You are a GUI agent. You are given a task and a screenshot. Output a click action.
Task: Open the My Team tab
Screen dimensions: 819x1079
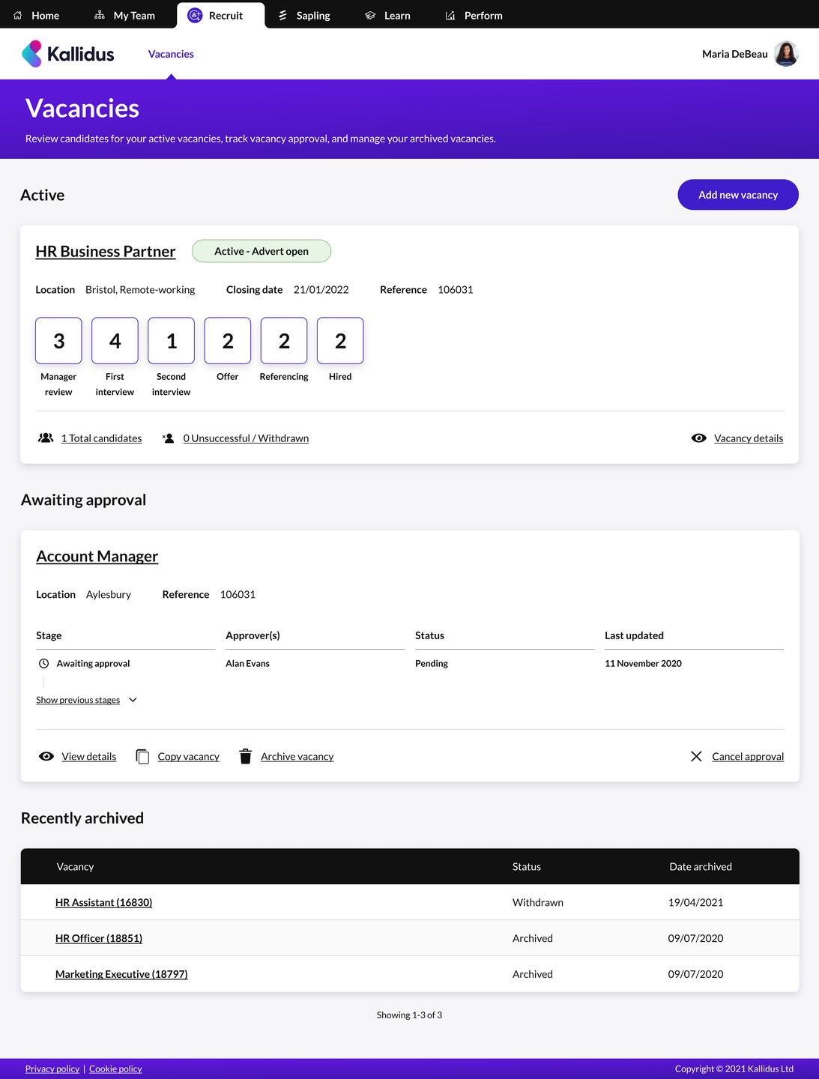tap(125, 16)
